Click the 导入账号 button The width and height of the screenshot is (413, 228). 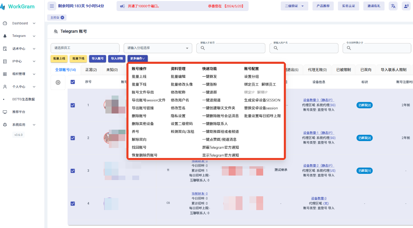point(97,59)
